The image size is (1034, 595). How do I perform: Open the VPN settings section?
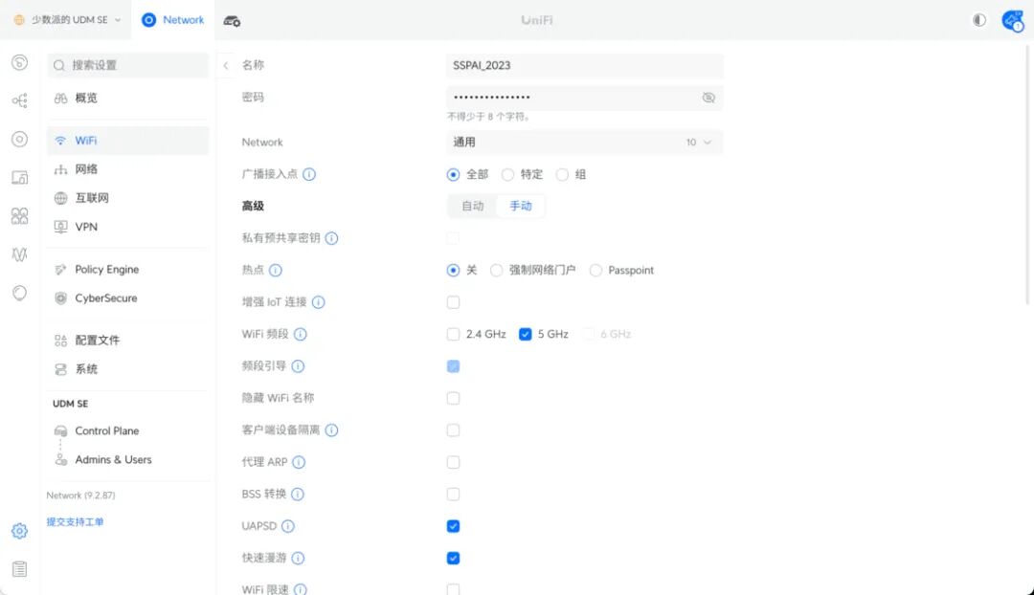128,228
